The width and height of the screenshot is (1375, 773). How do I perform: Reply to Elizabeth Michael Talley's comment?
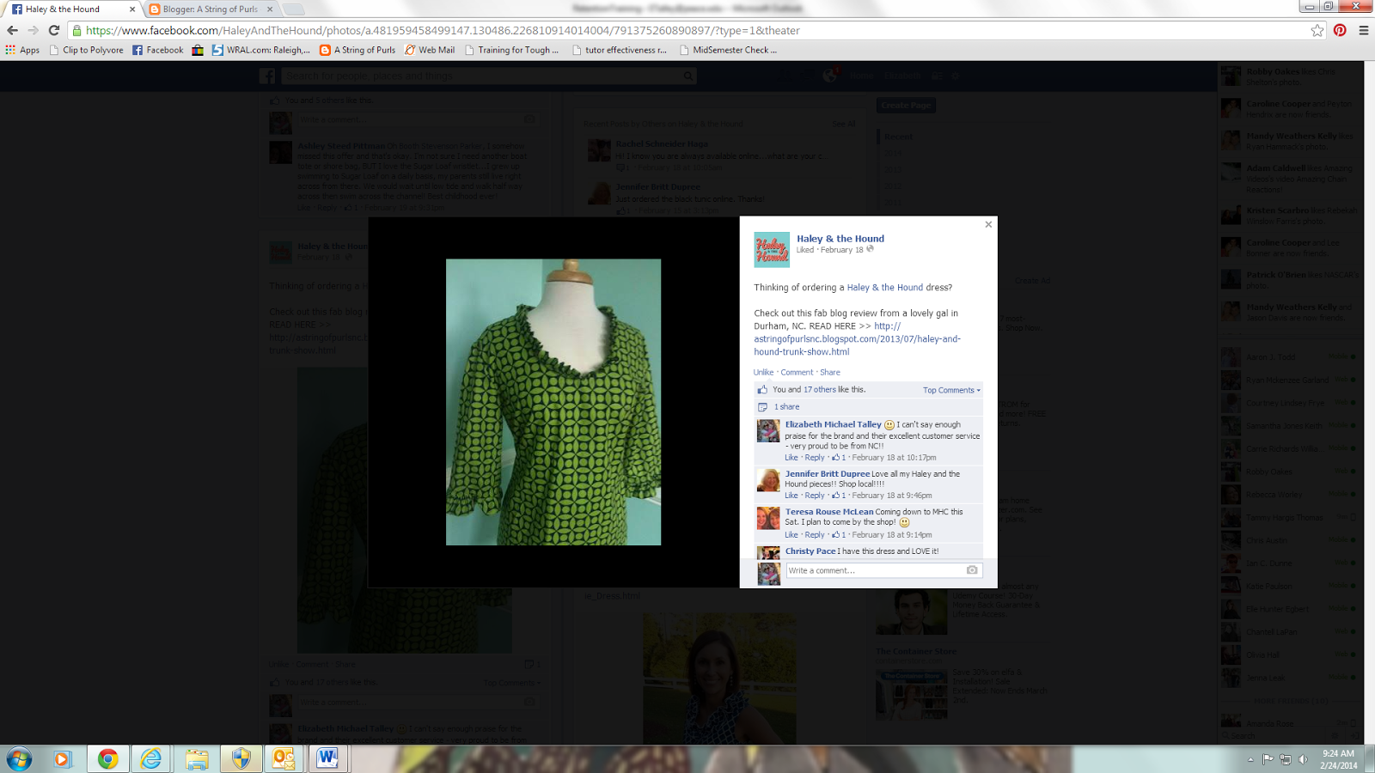tap(815, 458)
